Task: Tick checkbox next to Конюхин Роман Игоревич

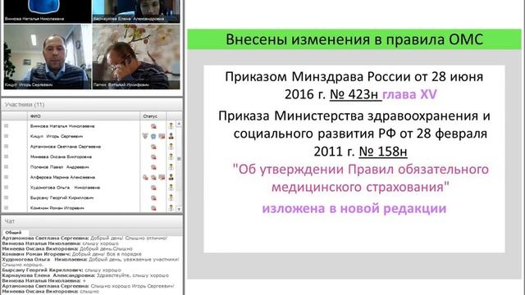Action: point(6,208)
